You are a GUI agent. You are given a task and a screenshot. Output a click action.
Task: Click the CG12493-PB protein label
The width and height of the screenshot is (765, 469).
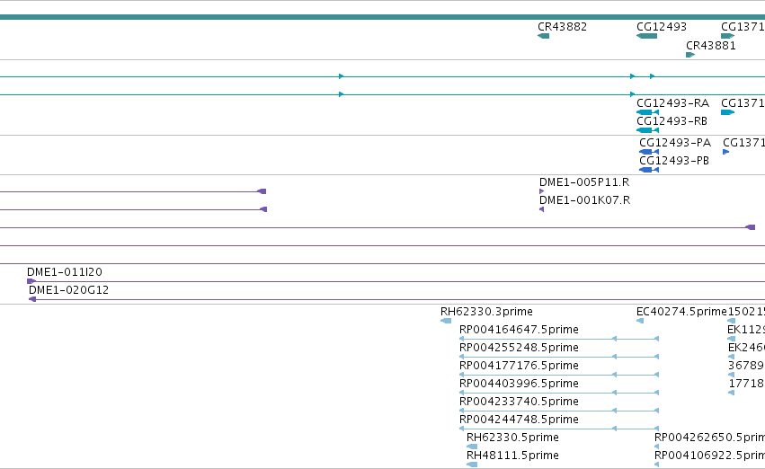click(x=674, y=161)
